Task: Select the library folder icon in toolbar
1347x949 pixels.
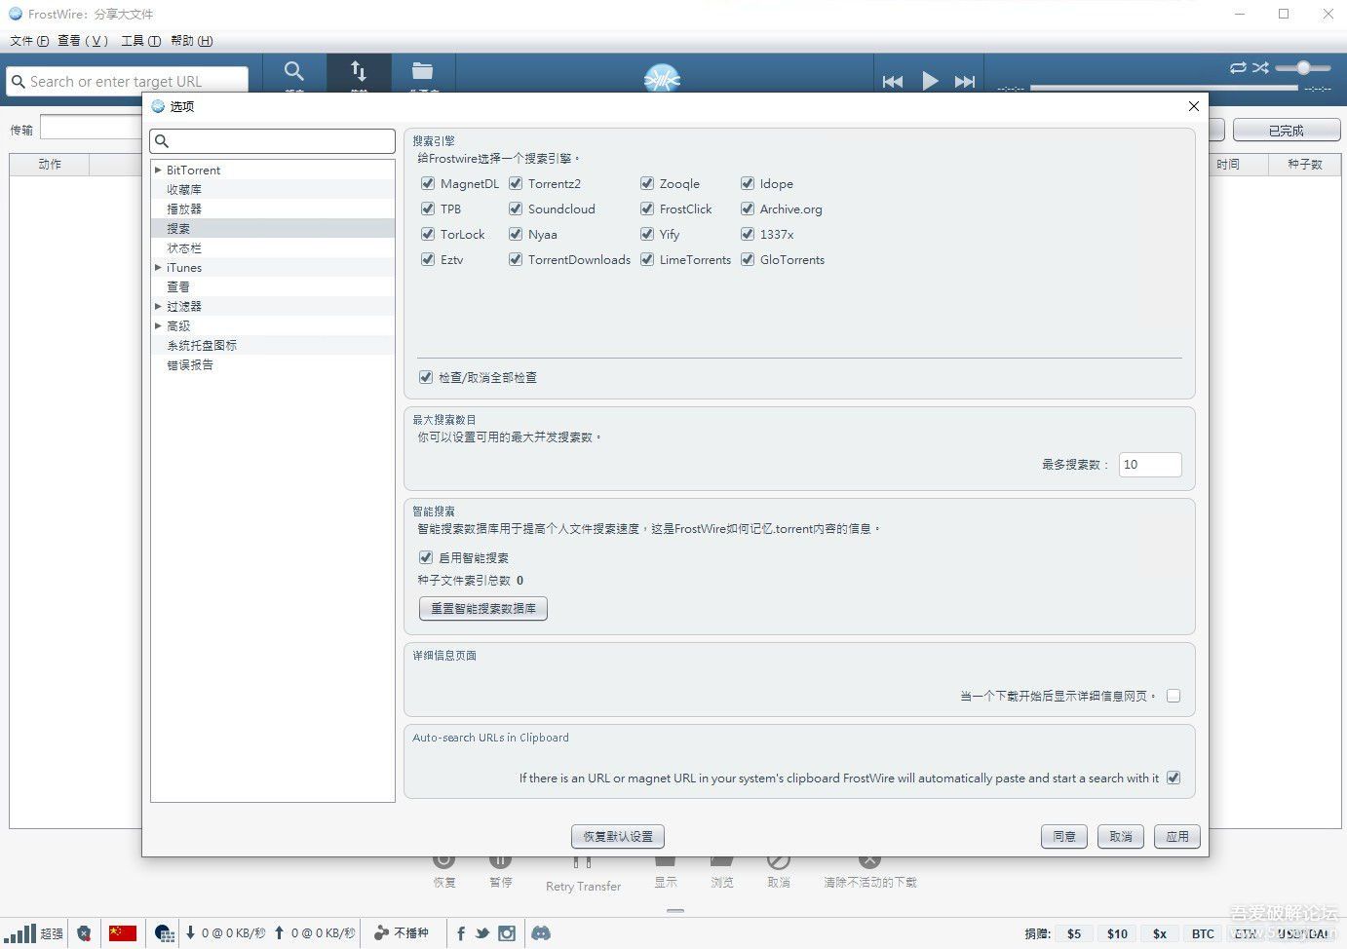Action: tap(422, 73)
